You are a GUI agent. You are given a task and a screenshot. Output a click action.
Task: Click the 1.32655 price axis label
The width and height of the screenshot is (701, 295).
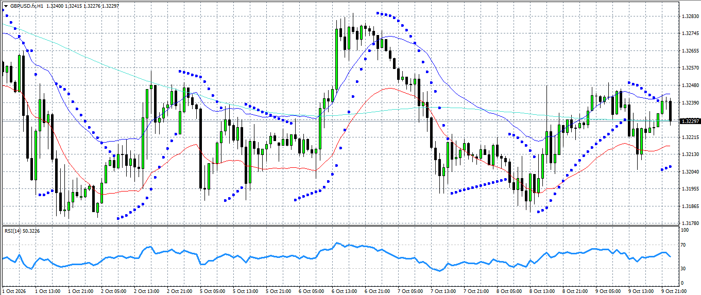(690, 51)
